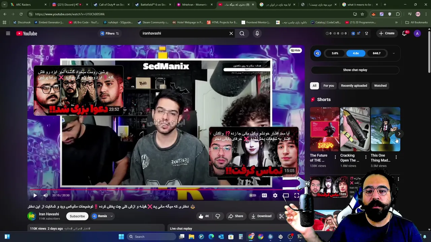This screenshot has height=242, width=431.
Task: Click the taskbar Search box
Action: point(151,237)
